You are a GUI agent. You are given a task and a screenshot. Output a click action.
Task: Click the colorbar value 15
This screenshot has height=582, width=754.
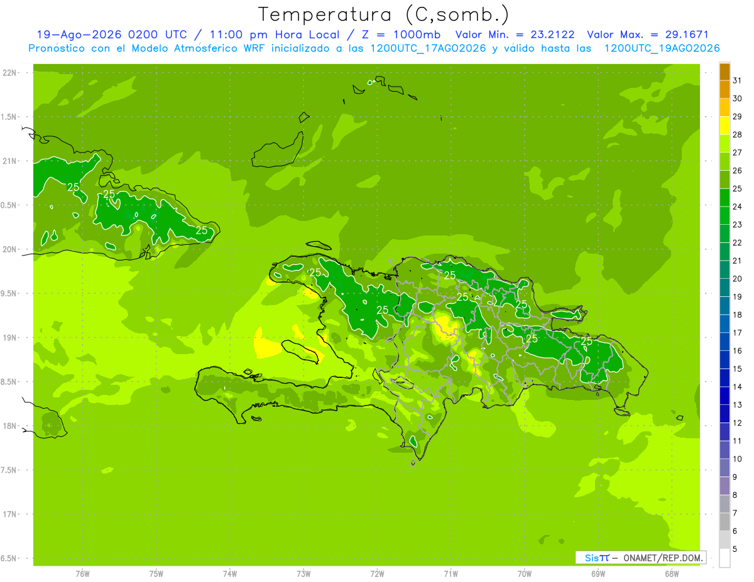(x=738, y=369)
